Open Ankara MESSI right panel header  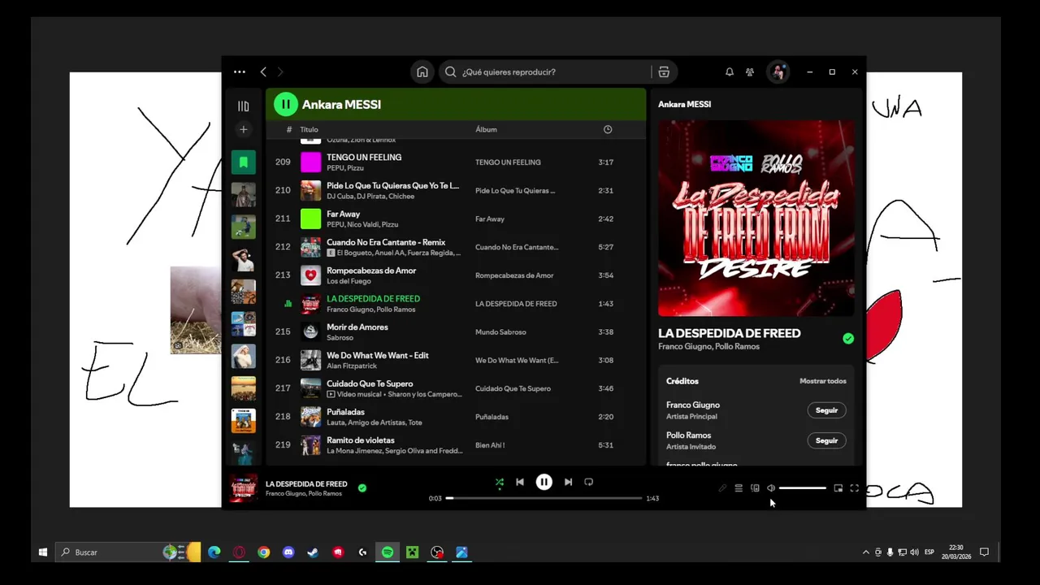coord(684,104)
